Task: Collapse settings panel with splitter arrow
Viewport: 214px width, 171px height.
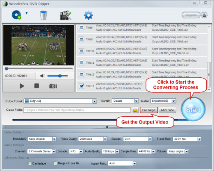Action: 107,127
